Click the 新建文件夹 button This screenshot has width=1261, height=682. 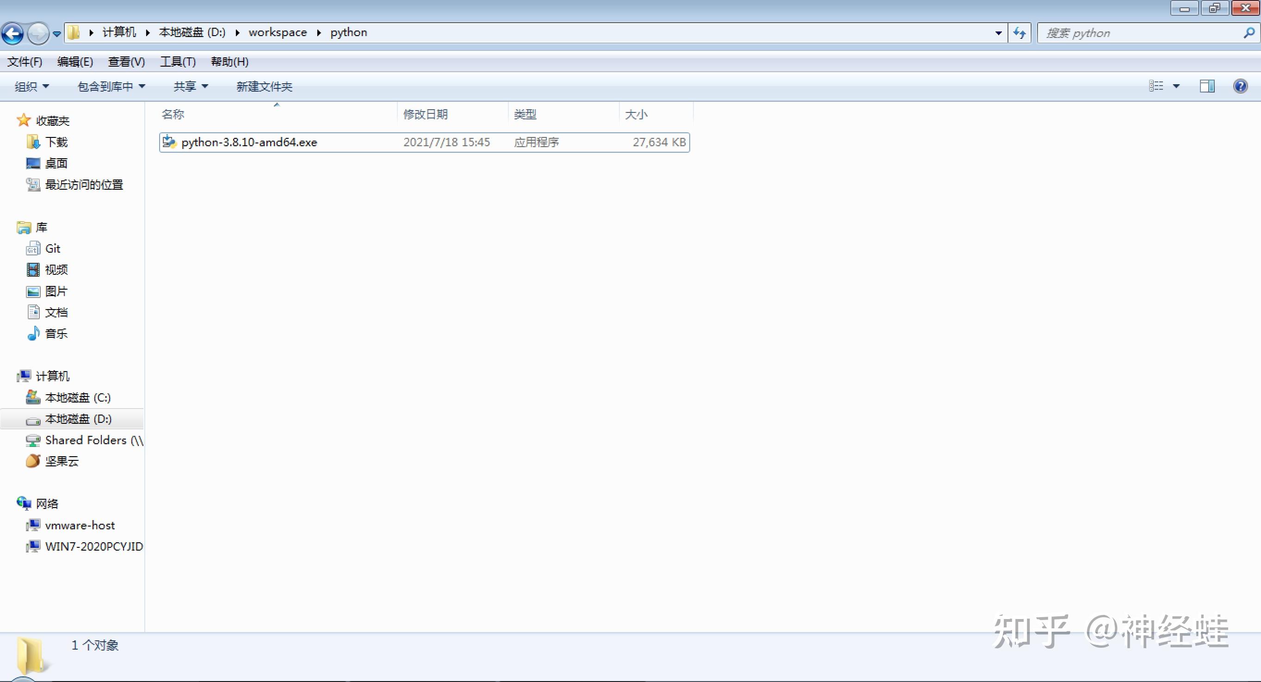[264, 86]
